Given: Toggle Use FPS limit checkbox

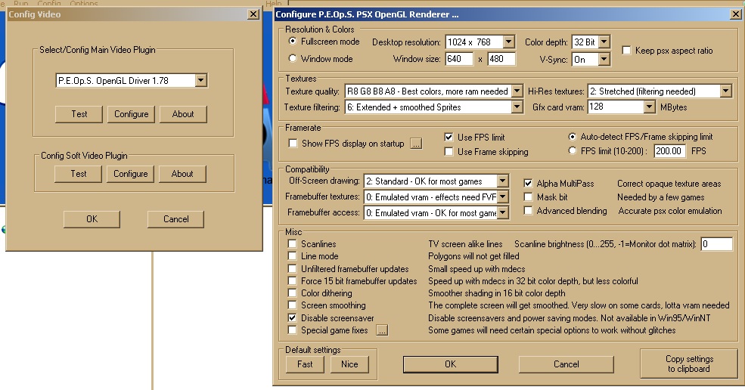Looking at the screenshot, I should tap(449, 138).
